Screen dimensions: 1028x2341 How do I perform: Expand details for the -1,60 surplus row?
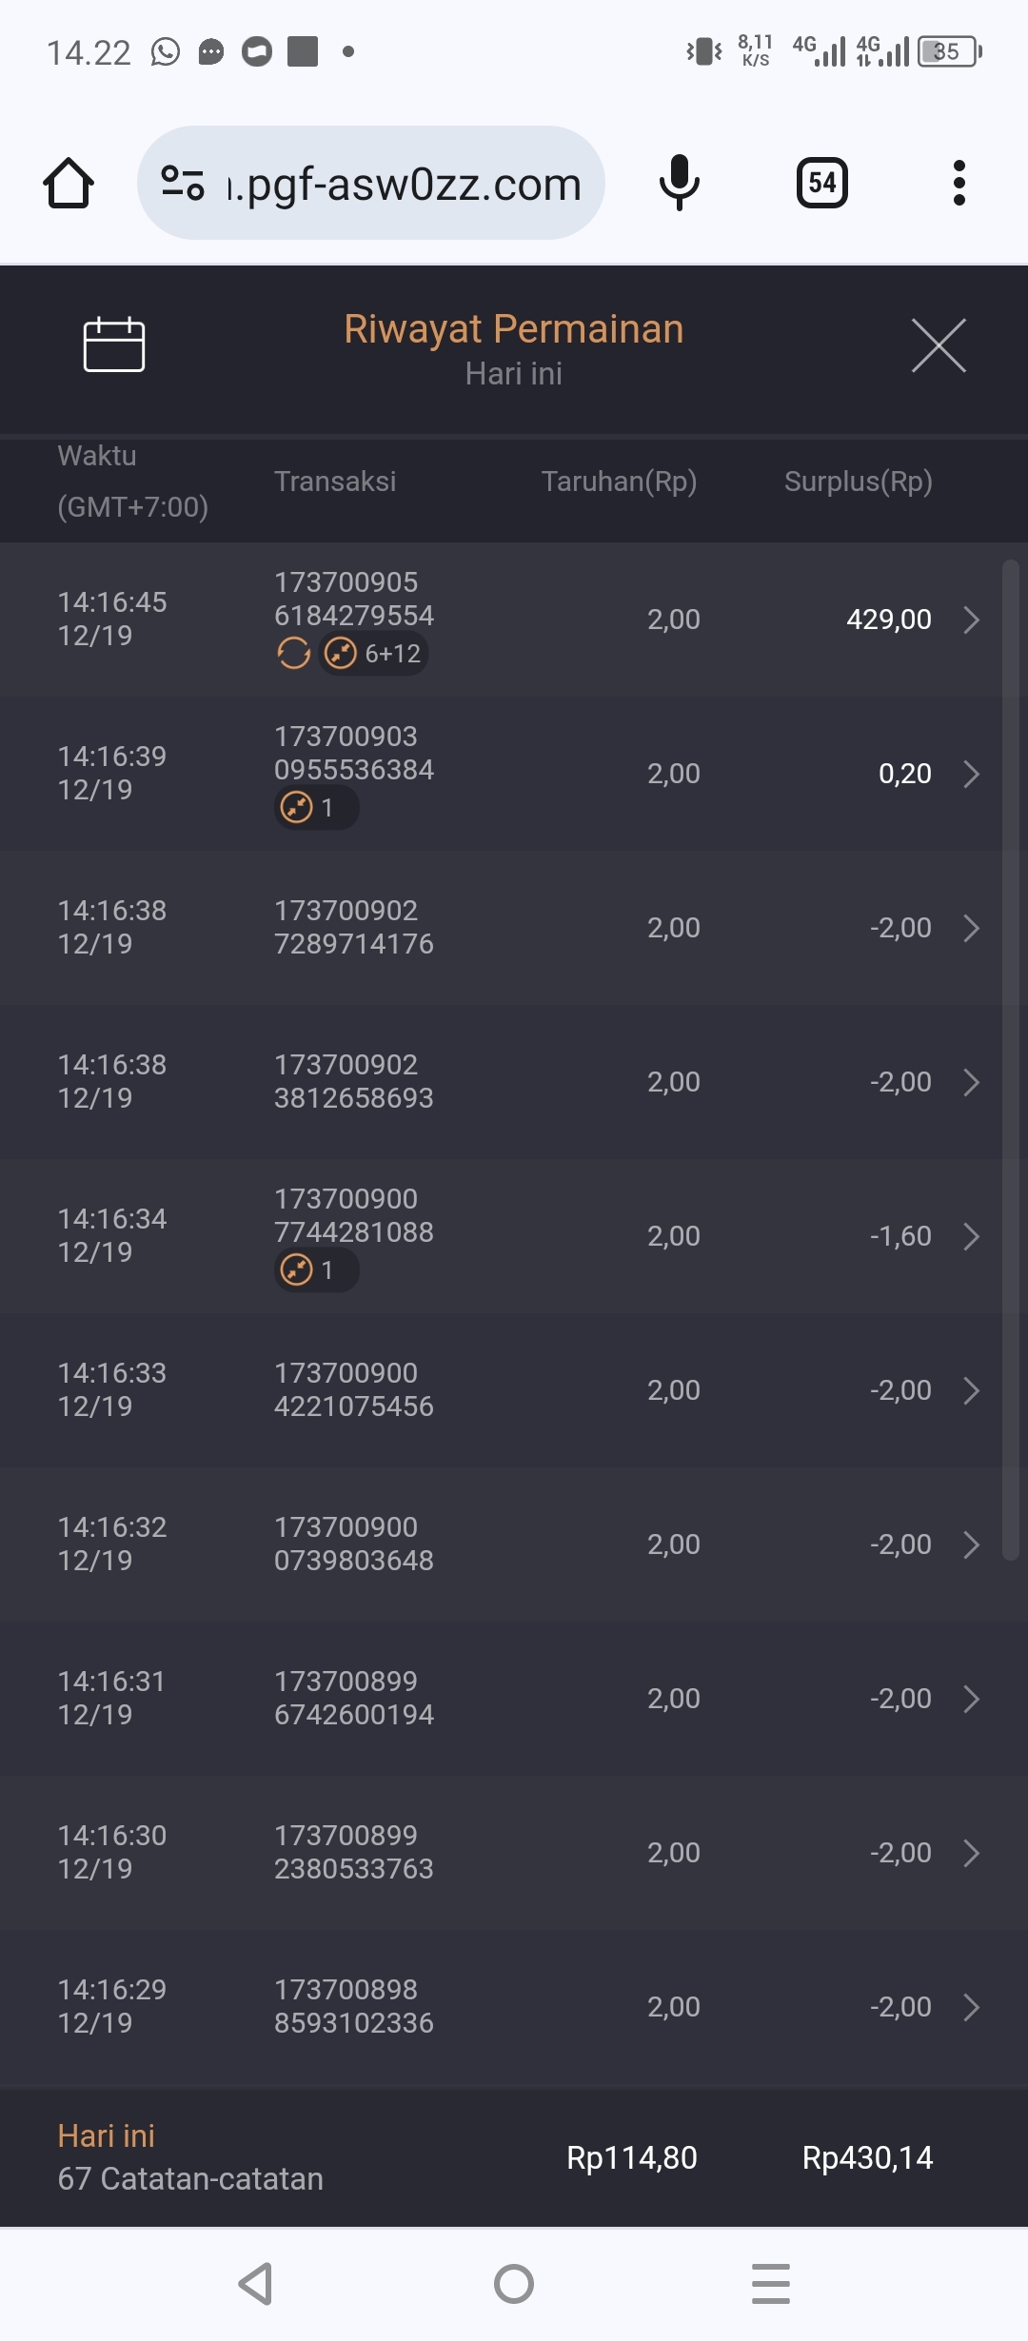(x=971, y=1236)
